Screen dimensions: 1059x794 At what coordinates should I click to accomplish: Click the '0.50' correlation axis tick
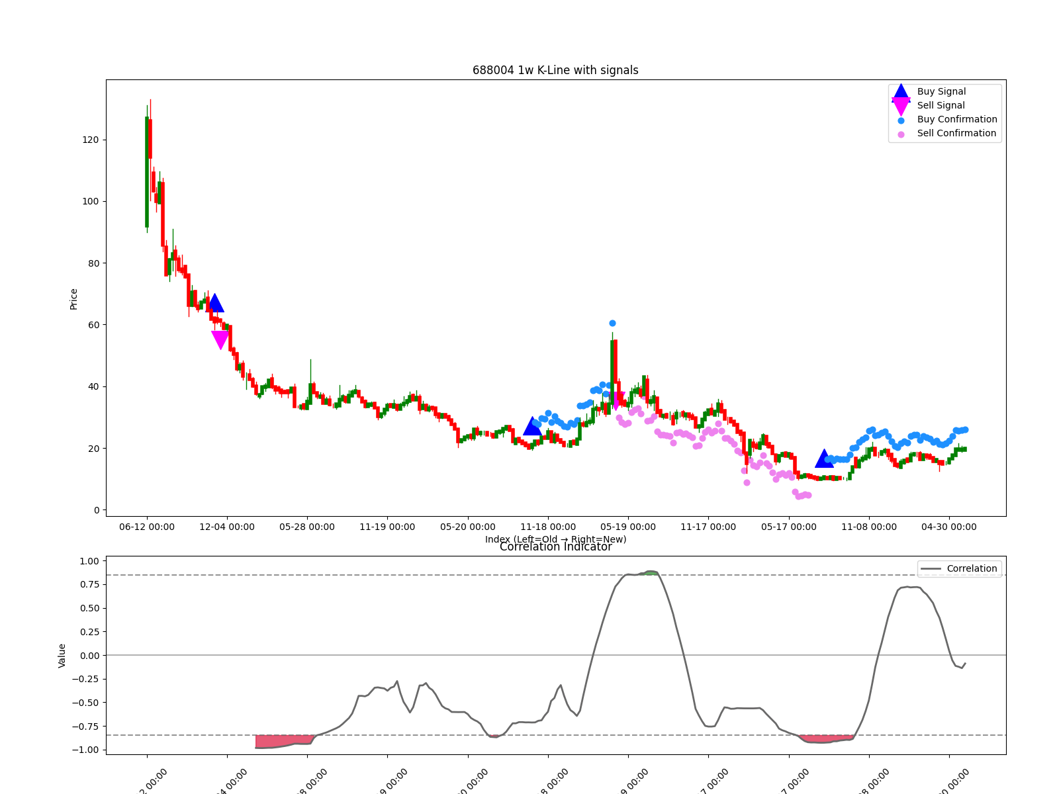point(89,608)
